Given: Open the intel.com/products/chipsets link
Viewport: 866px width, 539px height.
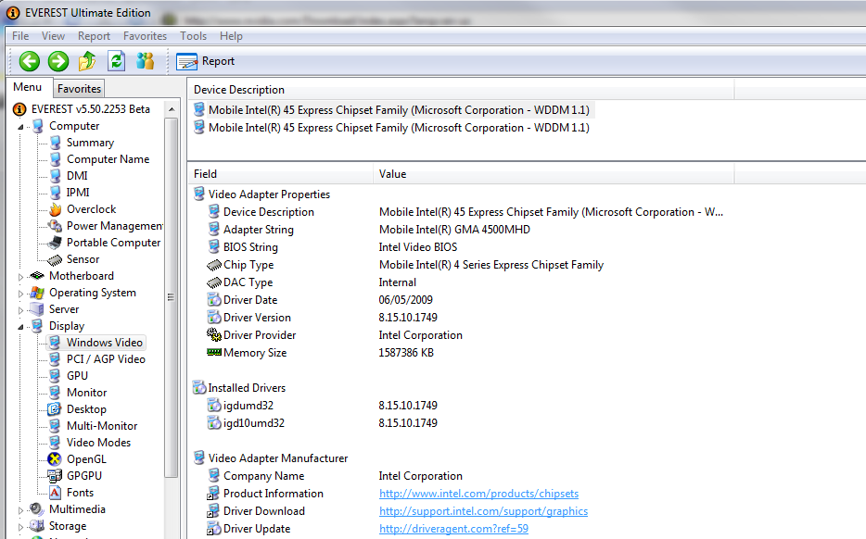Looking at the screenshot, I should (478, 494).
